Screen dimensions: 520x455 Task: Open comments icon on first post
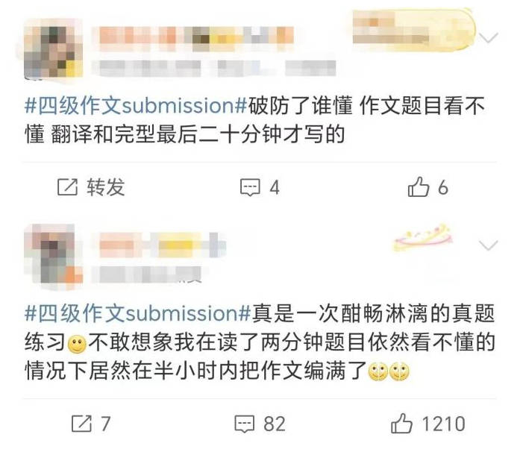[x=250, y=188]
